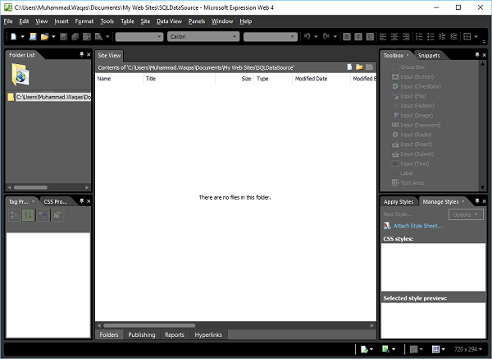Click Show Alphabetized List icon in Tag Properties
Viewport: 492px width, 359px height.
tap(28, 215)
